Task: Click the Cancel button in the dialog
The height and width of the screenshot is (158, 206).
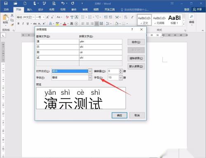Action: [x=137, y=115]
